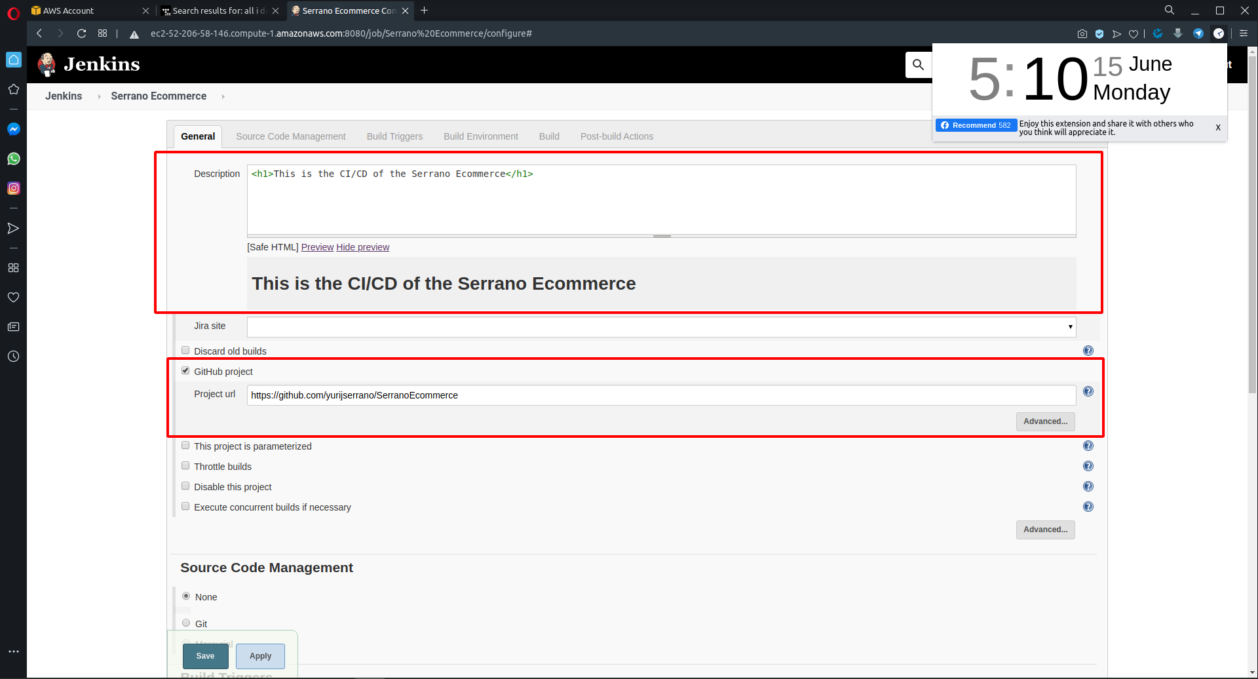Image resolution: width=1258 pixels, height=679 pixels.
Task: Toggle Discard old builds checkbox
Action: pos(185,351)
